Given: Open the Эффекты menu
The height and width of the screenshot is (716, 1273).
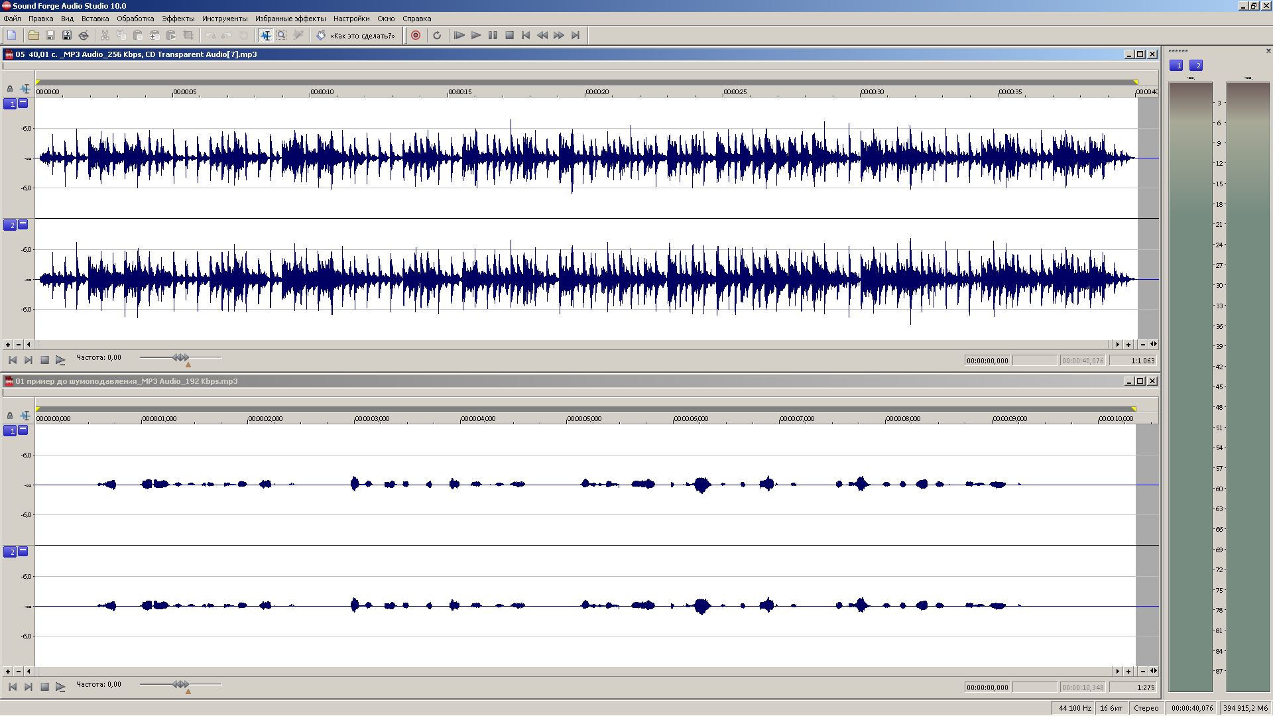Looking at the screenshot, I should 178,19.
